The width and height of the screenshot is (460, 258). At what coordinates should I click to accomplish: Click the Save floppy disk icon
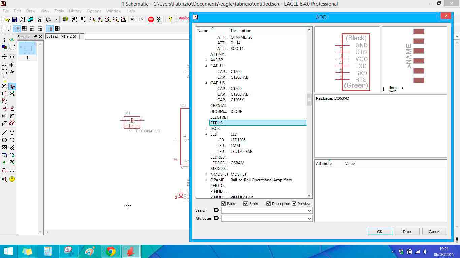click(15, 19)
